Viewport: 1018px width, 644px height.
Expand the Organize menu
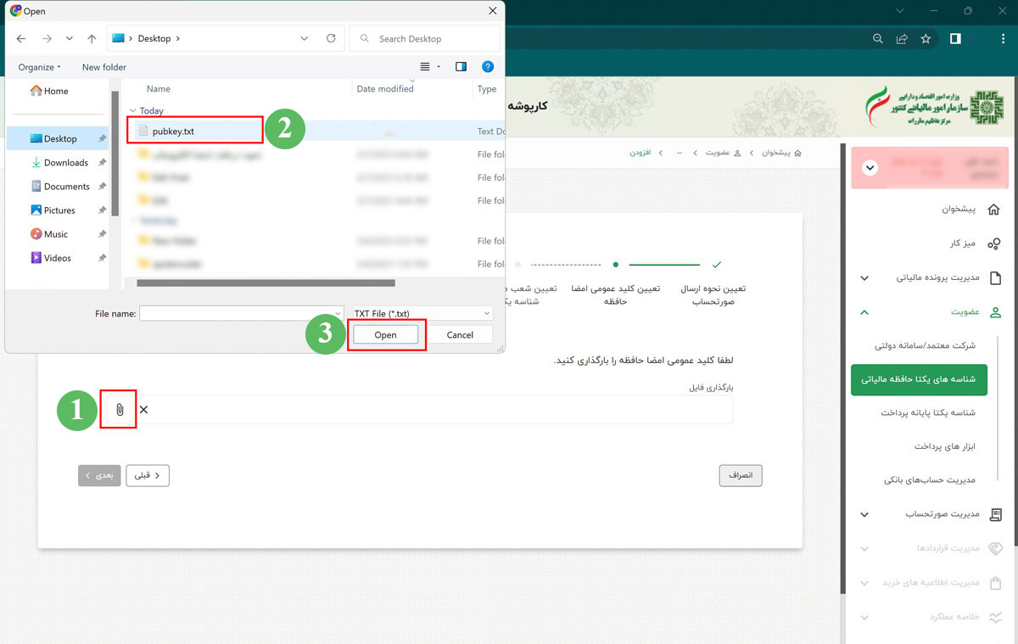pos(40,67)
